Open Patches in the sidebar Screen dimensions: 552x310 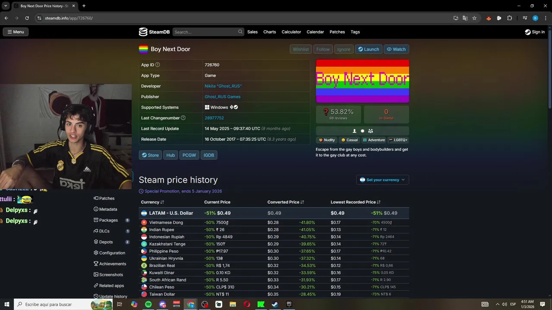click(x=104, y=198)
